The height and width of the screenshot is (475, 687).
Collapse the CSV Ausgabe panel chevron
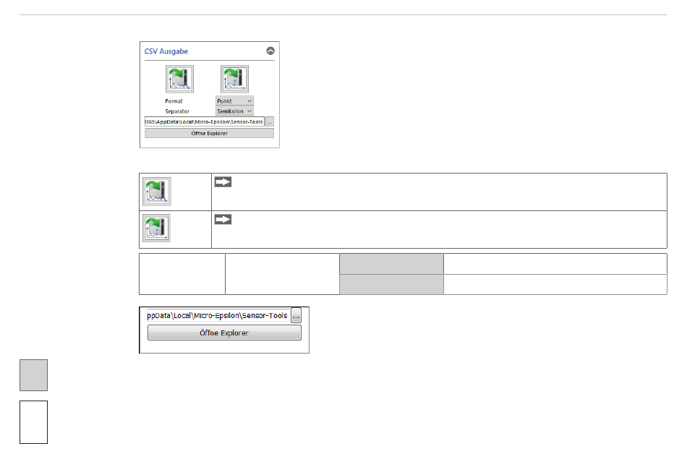[x=270, y=51]
